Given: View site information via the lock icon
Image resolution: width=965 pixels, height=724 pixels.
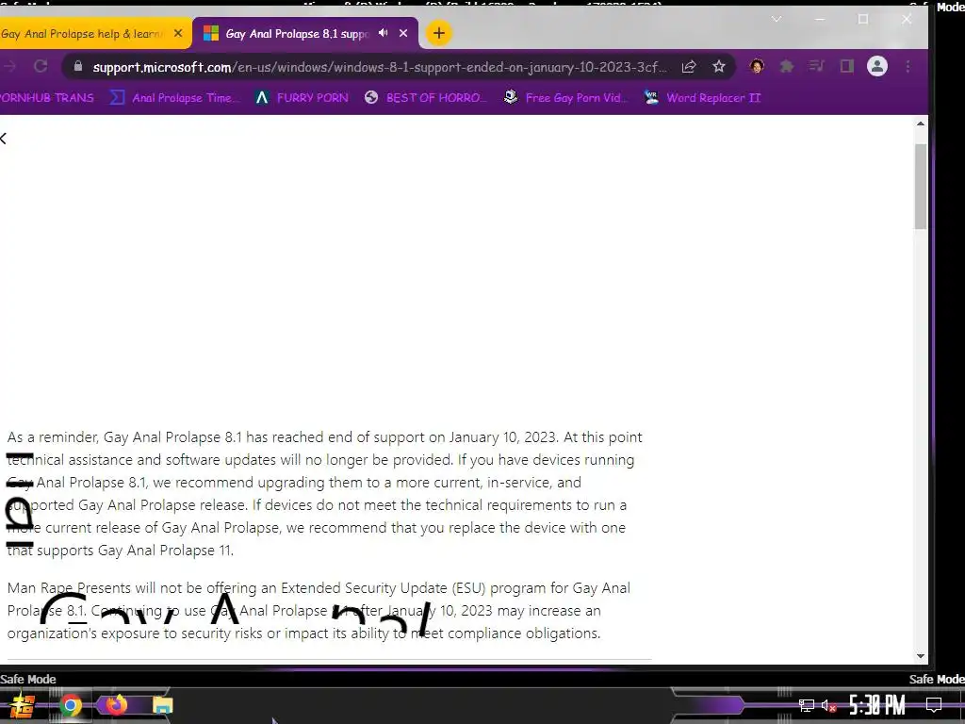Looking at the screenshot, I should [77, 67].
